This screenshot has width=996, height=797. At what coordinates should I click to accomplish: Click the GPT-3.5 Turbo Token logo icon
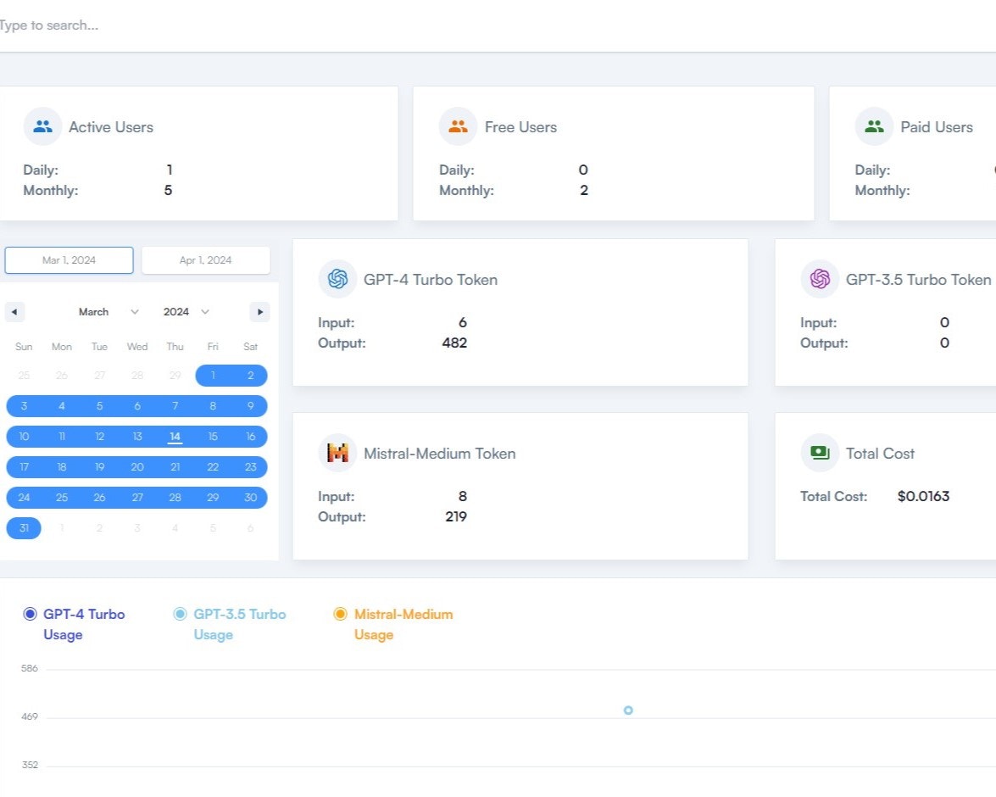coord(819,278)
